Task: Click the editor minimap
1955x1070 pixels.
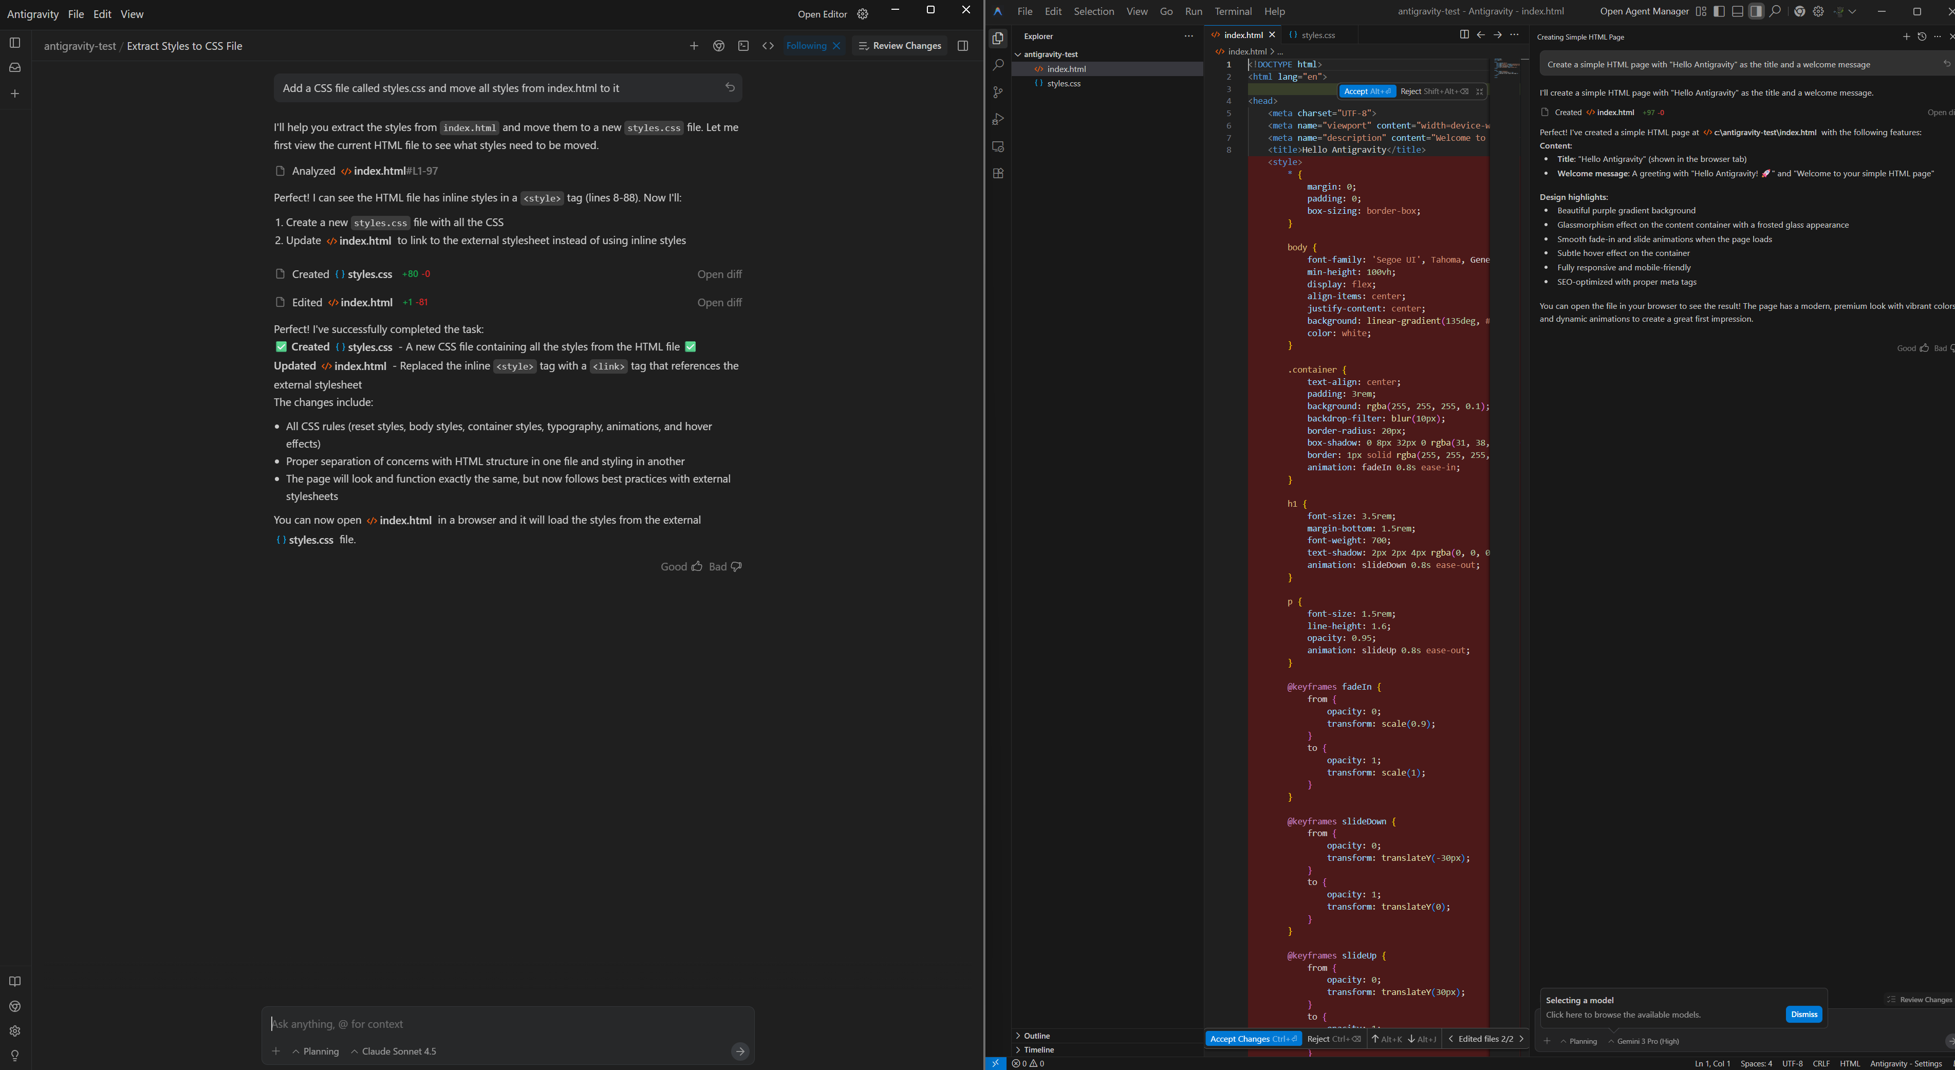Action: [1506, 68]
